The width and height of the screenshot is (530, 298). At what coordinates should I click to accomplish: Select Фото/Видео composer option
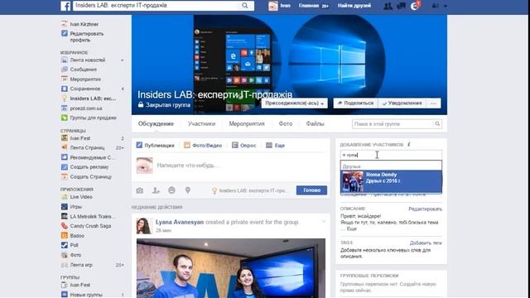203,146
